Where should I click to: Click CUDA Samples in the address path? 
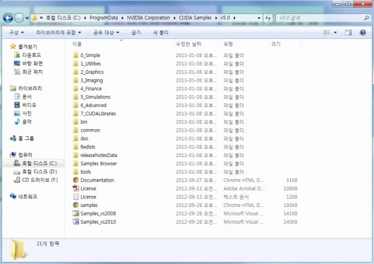click(x=195, y=18)
